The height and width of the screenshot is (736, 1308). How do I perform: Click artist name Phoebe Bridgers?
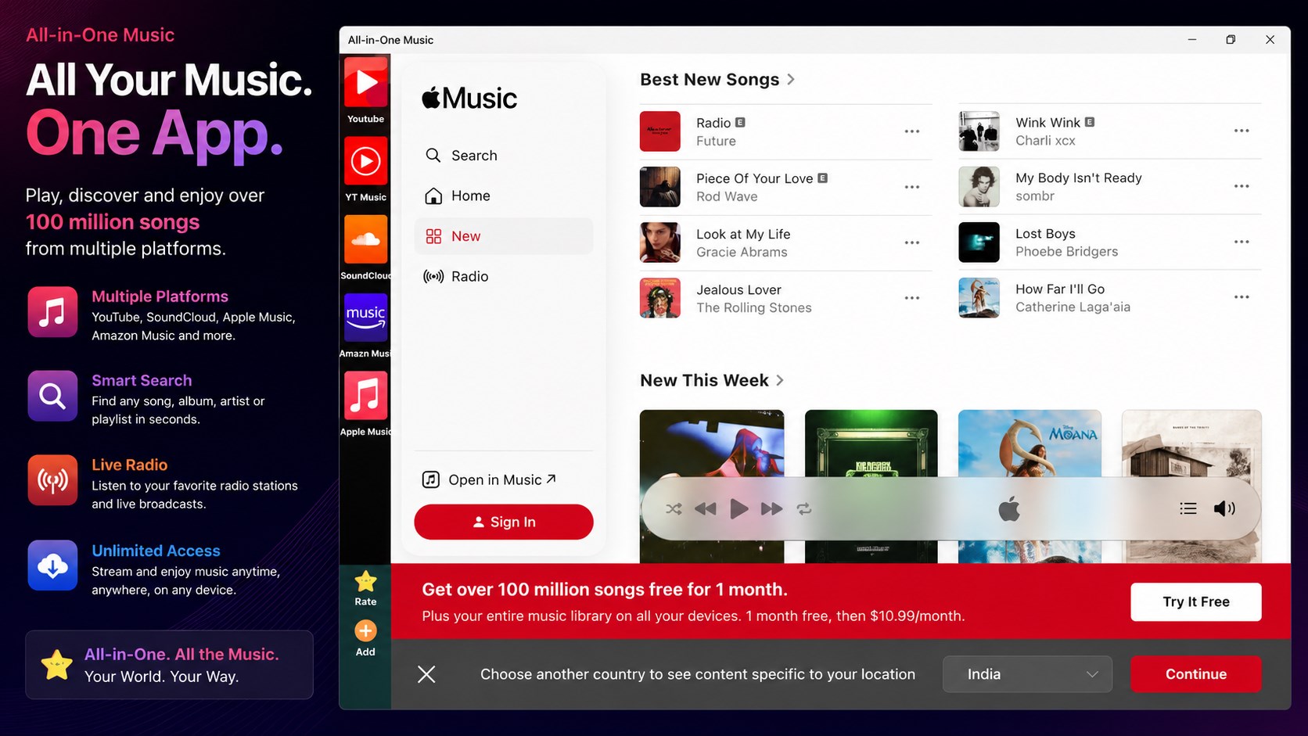(x=1067, y=252)
